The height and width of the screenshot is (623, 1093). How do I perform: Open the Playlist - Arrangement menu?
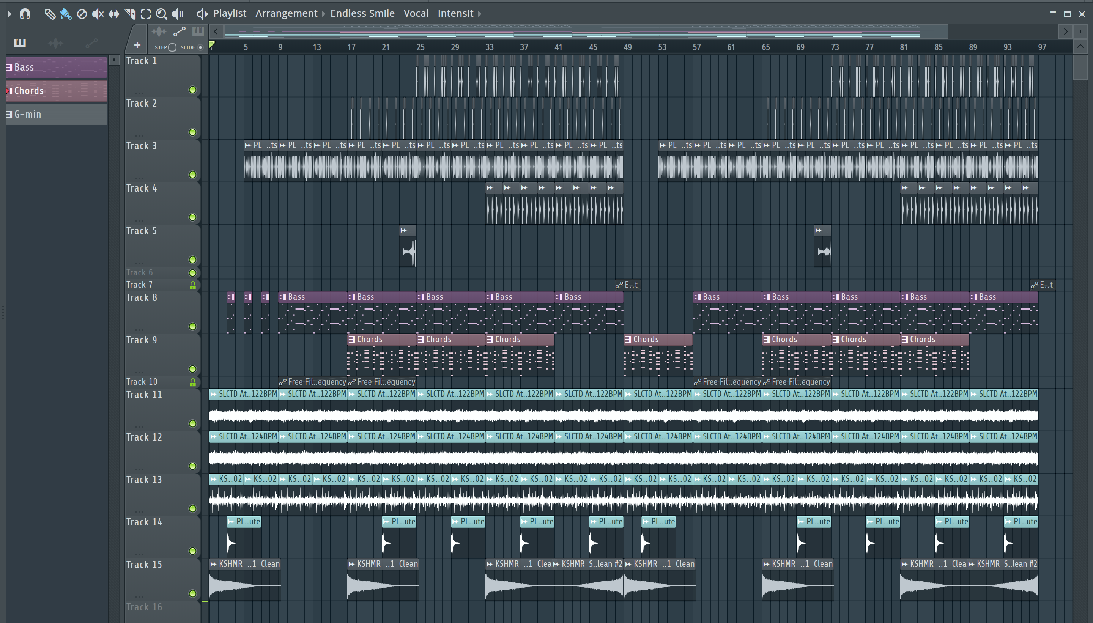(x=265, y=13)
